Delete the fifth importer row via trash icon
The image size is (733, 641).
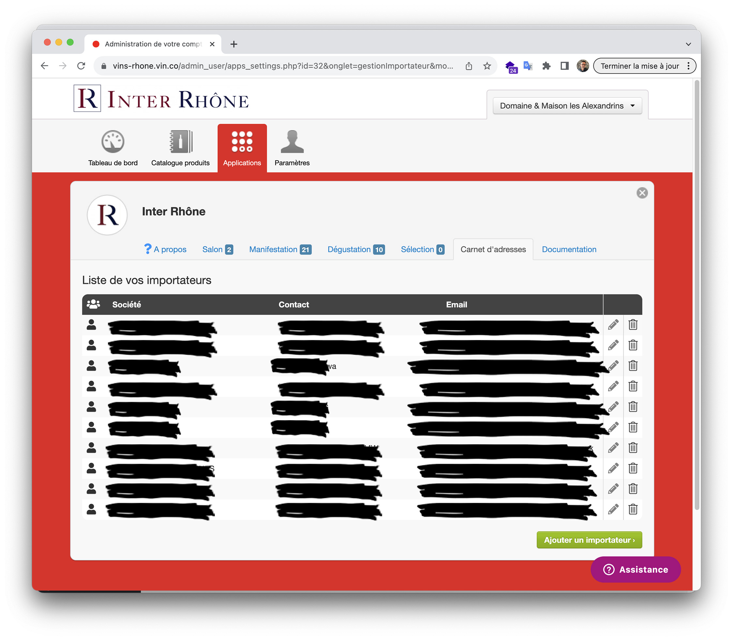pyautogui.click(x=633, y=406)
